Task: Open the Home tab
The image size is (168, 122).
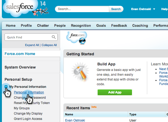Action: [x=11, y=25]
